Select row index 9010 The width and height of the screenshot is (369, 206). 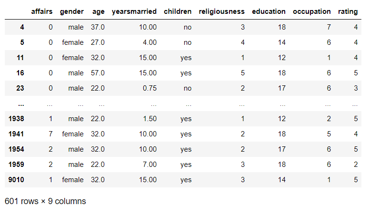click(x=16, y=180)
